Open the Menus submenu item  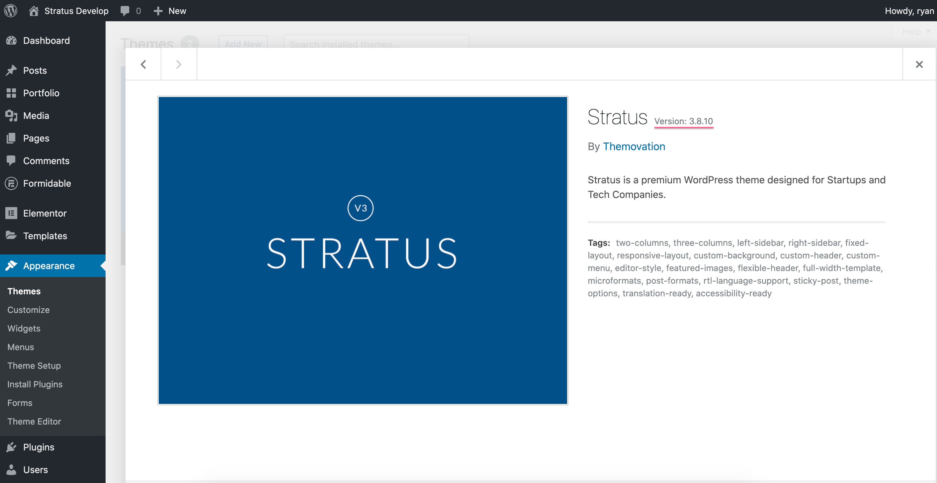click(21, 347)
